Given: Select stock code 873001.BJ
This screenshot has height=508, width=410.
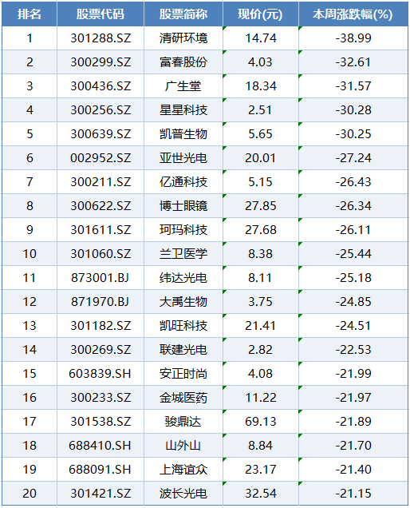Looking at the screenshot, I should click(101, 278).
